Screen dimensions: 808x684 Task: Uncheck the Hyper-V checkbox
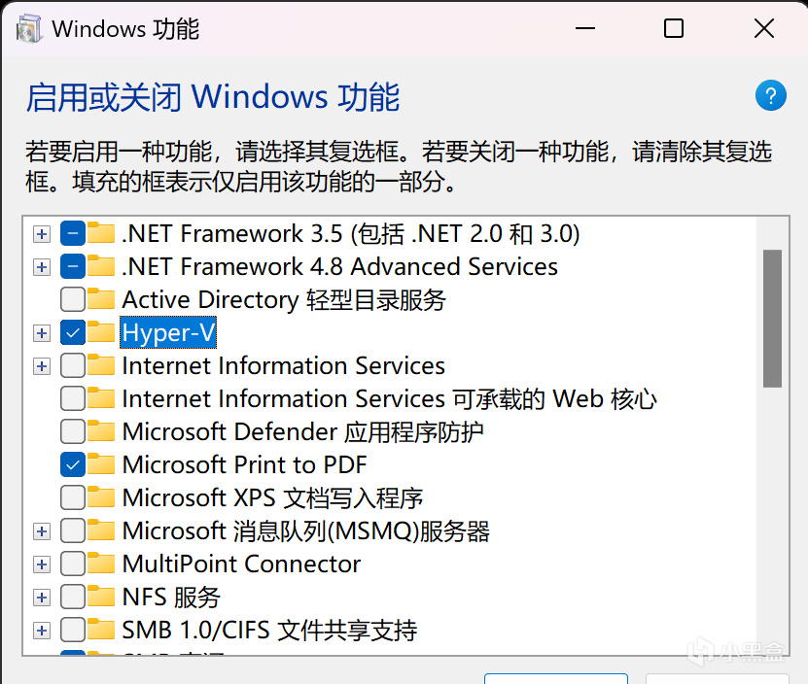72,333
